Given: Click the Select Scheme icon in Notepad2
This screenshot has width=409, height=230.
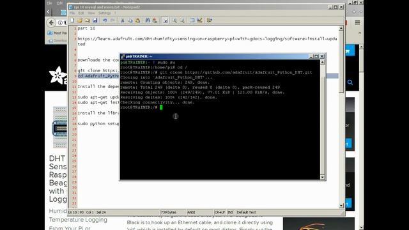Looking at the screenshot, I should click(x=192, y=20).
